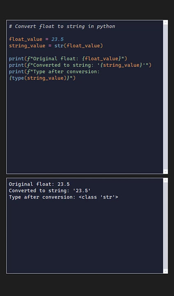The width and height of the screenshot is (174, 296).
Task: Click the <class 'str'> output text
Action: pos(98,197)
